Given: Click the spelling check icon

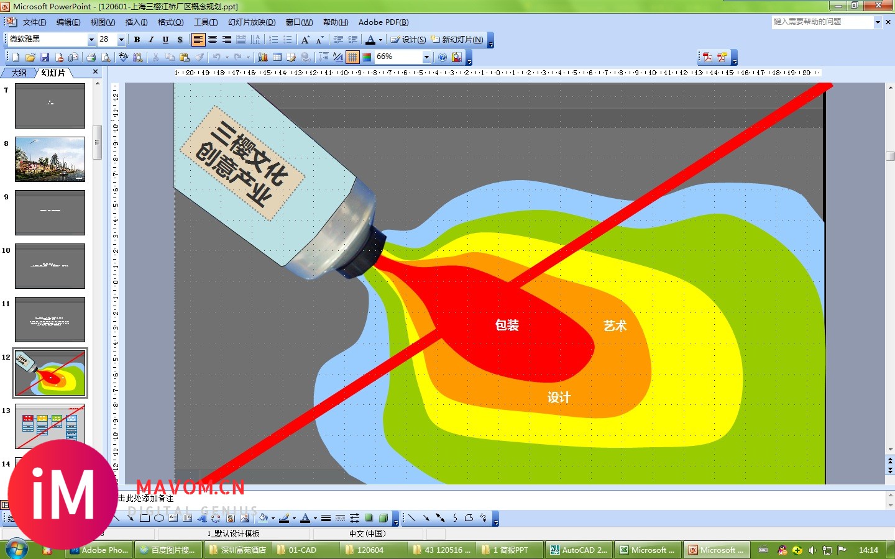Looking at the screenshot, I should point(124,57).
